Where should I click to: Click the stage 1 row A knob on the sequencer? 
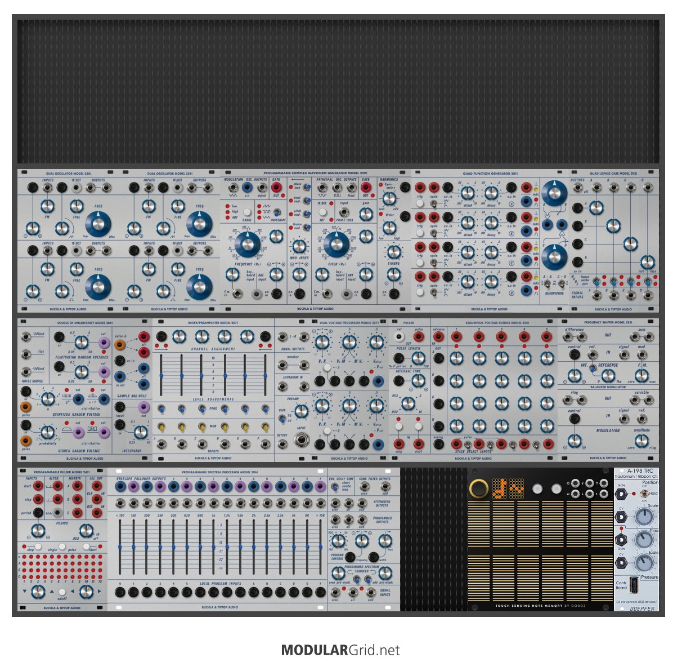point(456,358)
